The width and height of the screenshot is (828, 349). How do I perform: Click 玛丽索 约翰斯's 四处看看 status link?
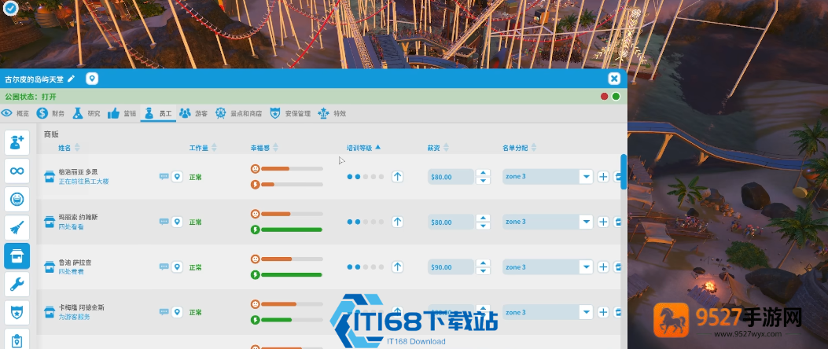pos(71,226)
